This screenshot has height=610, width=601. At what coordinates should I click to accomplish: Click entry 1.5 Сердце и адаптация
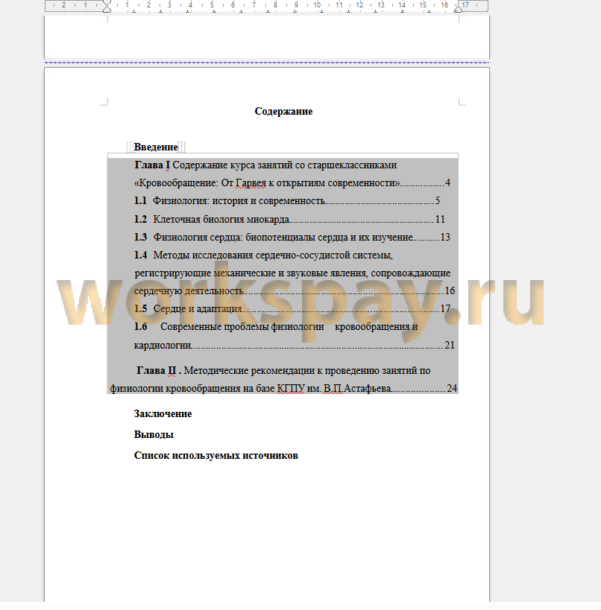click(292, 308)
